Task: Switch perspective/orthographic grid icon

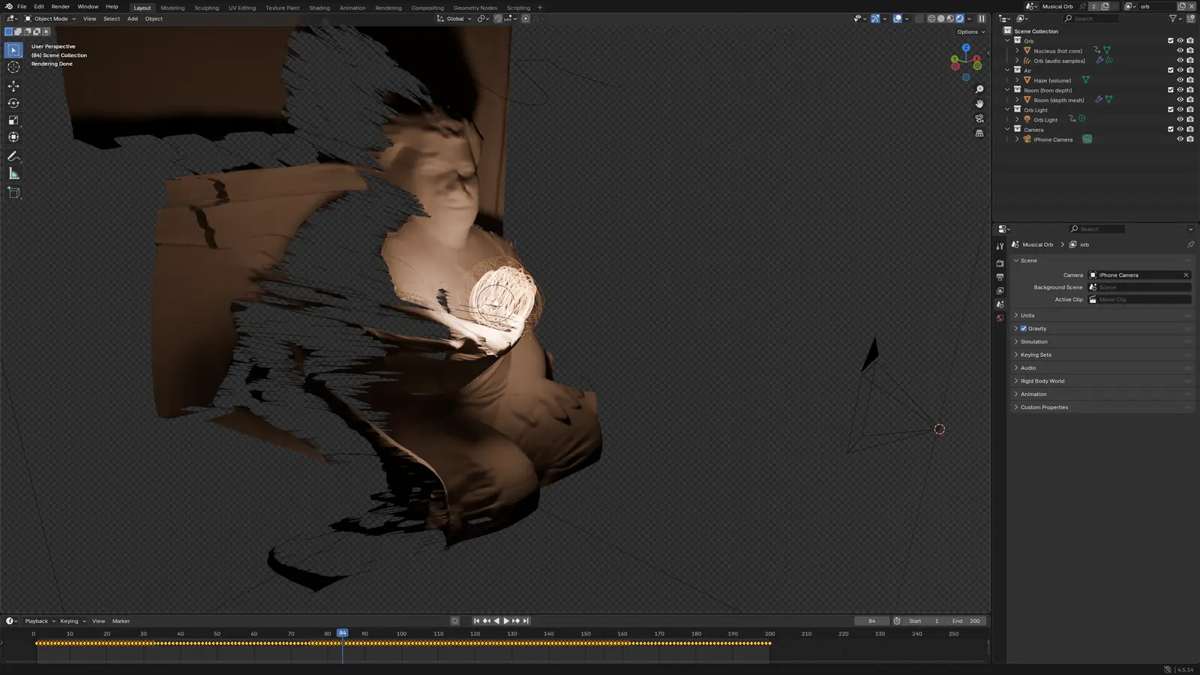Action: coord(979,133)
